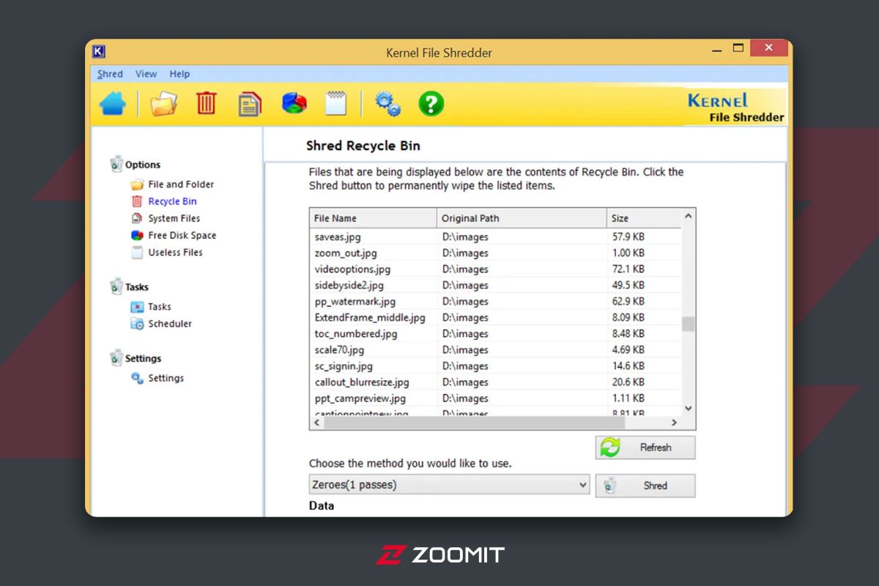Select the System Files toolbar icon
879x586 pixels.
click(249, 104)
